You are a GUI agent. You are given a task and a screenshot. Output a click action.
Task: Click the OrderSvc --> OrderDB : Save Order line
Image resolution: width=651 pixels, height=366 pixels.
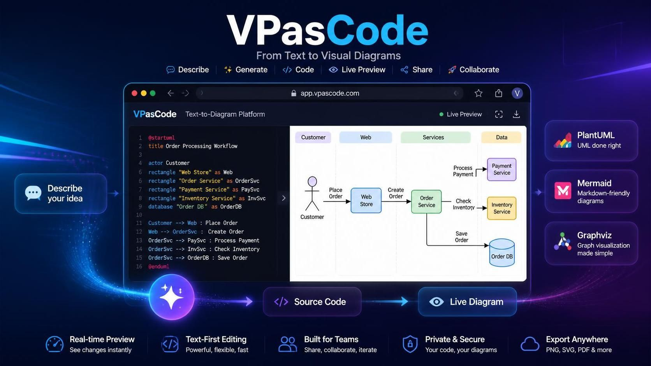[198, 258]
